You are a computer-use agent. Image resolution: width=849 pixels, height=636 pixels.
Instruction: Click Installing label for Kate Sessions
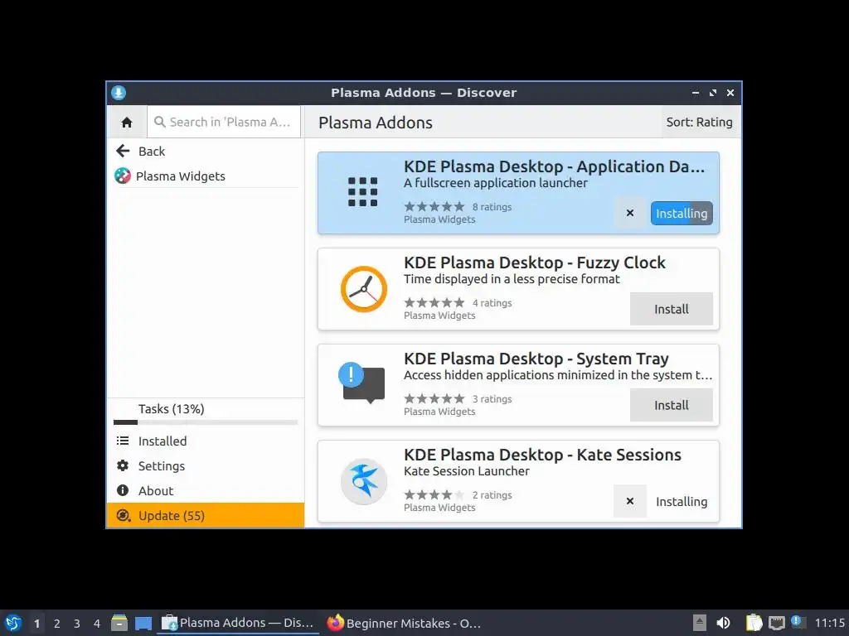click(x=682, y=501)
